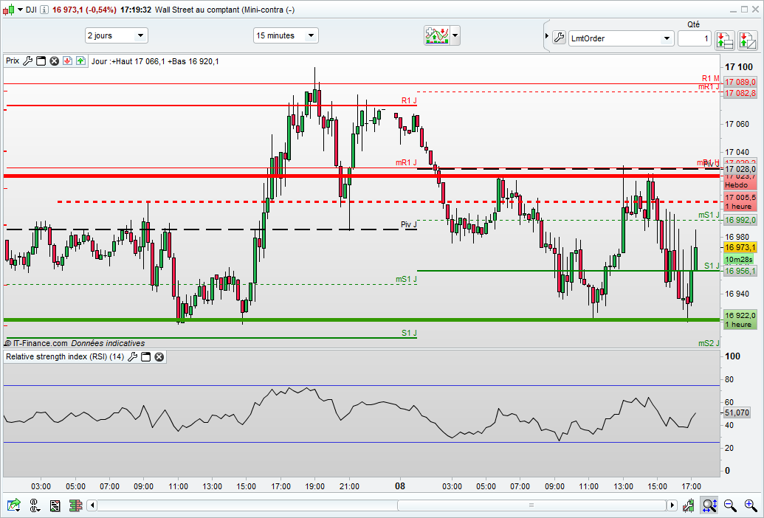Click the horizontal scrollbar thumb
764x518 pixels.
click(x=531, y=505)
